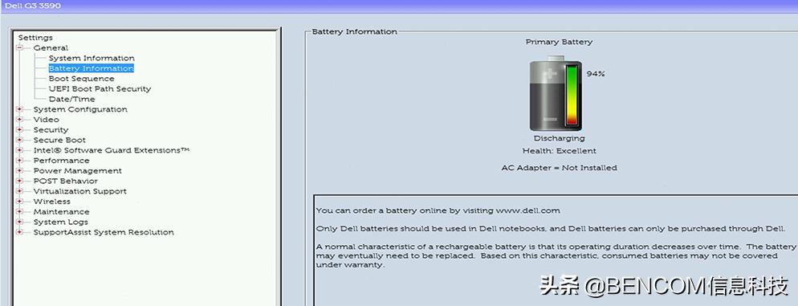Expand the System Configuration node

(x=20, y=109)
